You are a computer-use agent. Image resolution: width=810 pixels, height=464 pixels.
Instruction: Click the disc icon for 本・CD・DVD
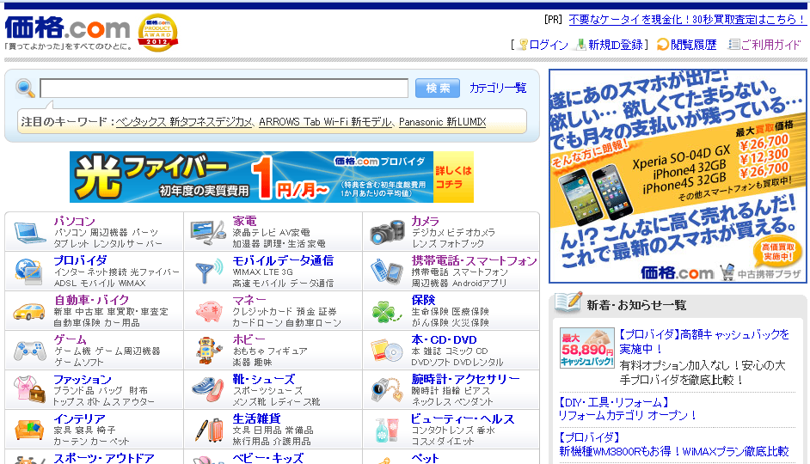tap(386, 351)
